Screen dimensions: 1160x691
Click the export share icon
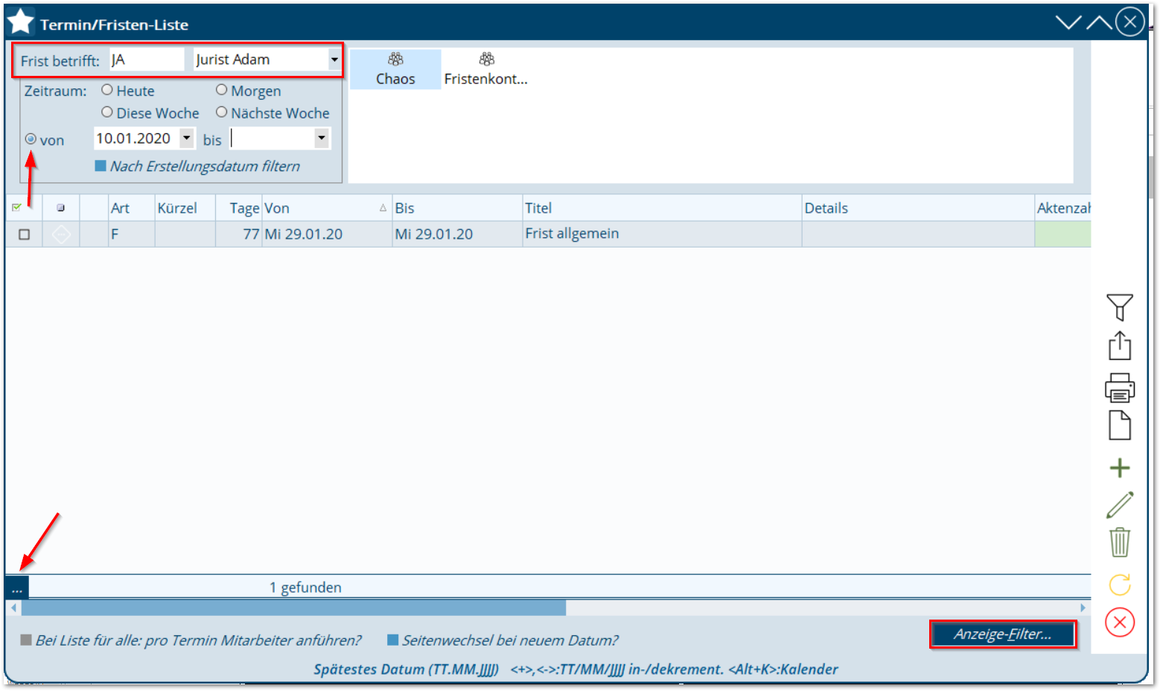point(1119,346)
